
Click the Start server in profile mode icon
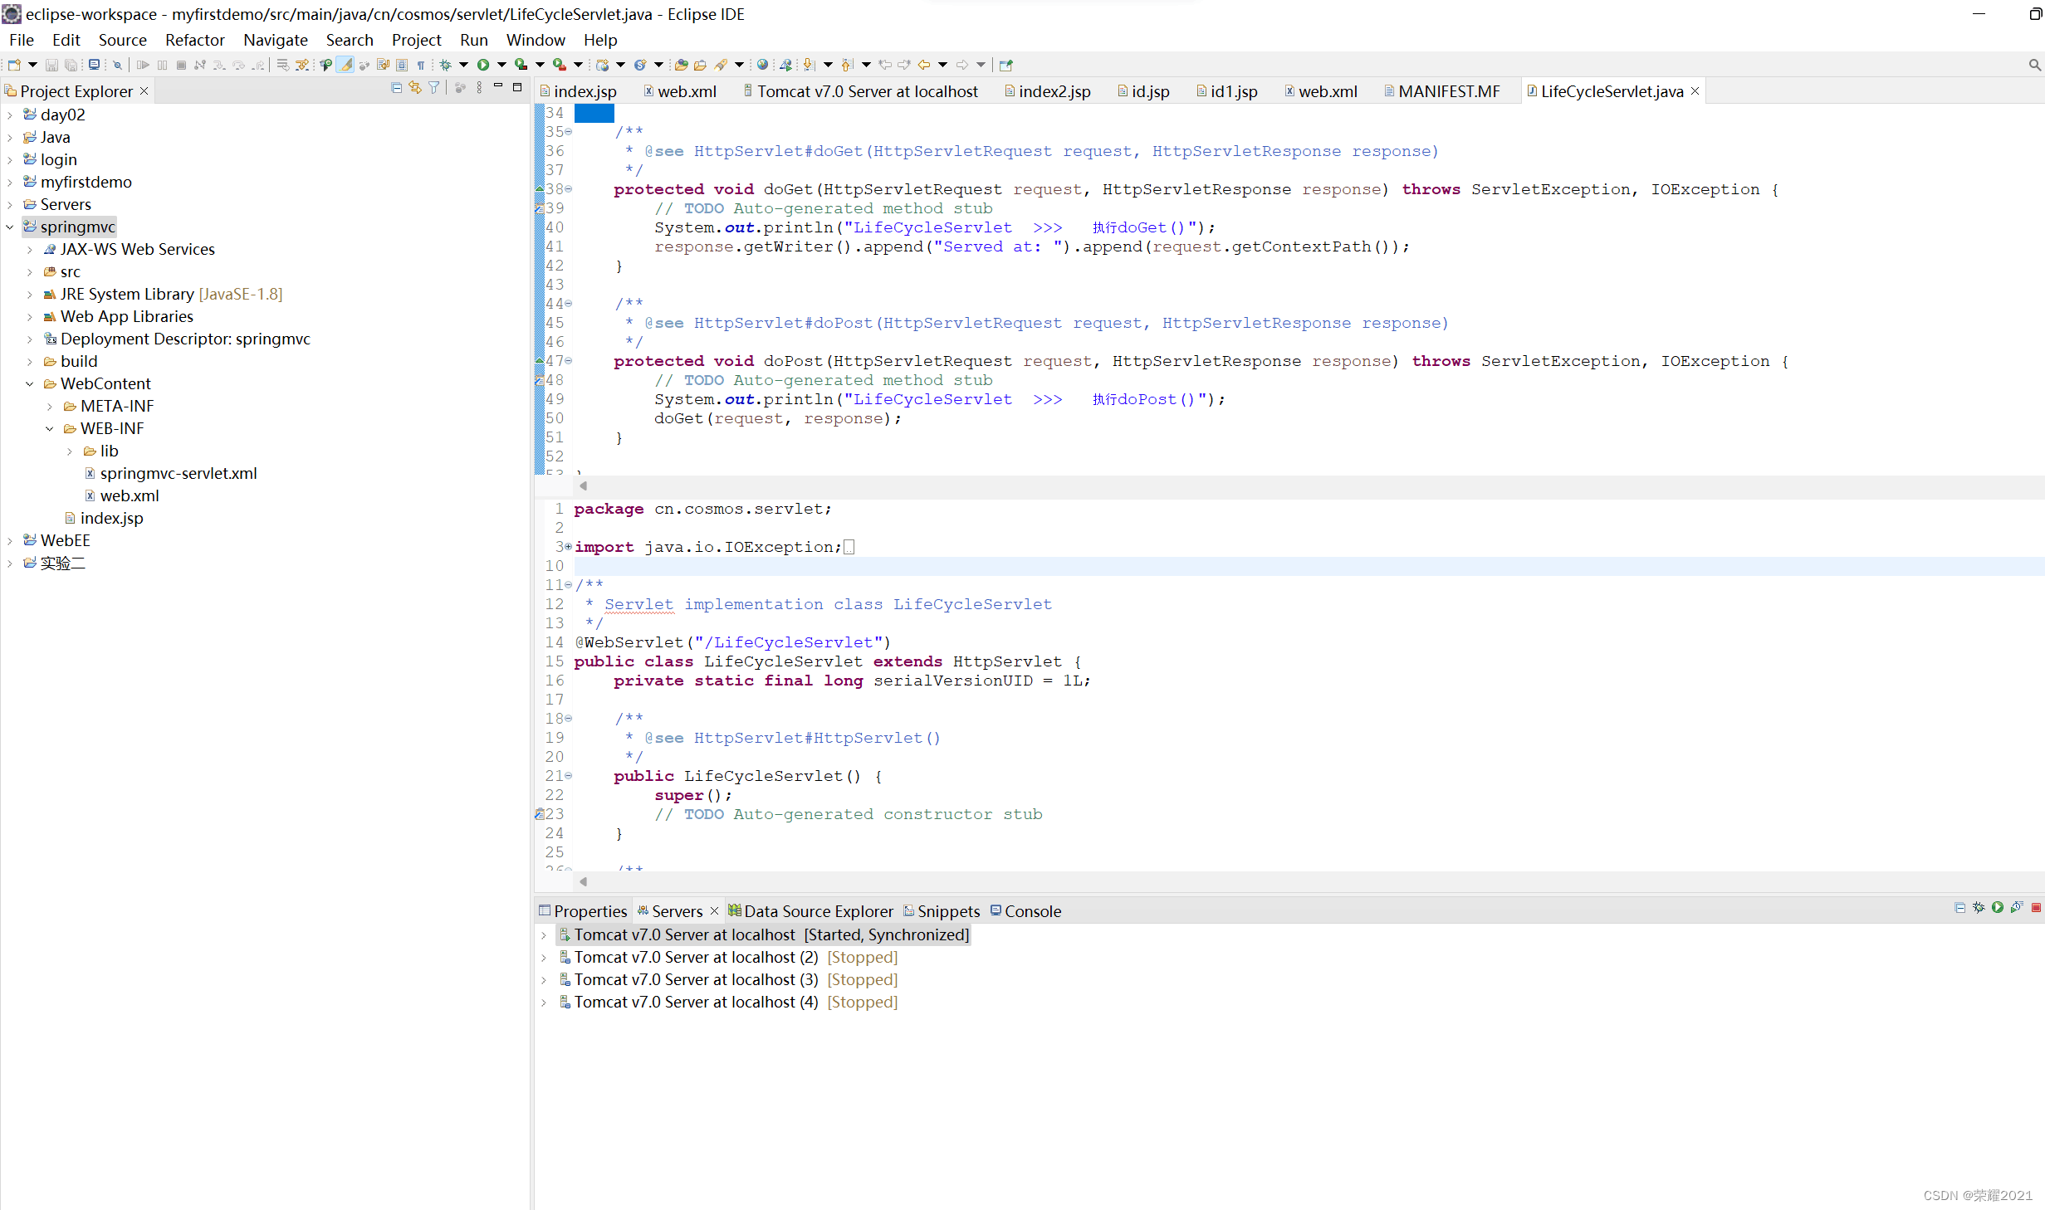pyautogui.click(x=2017, y=908)
